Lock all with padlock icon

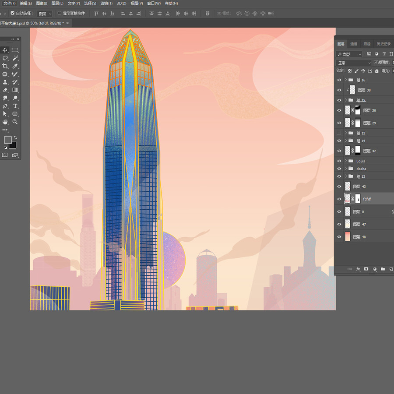[376, 71]
